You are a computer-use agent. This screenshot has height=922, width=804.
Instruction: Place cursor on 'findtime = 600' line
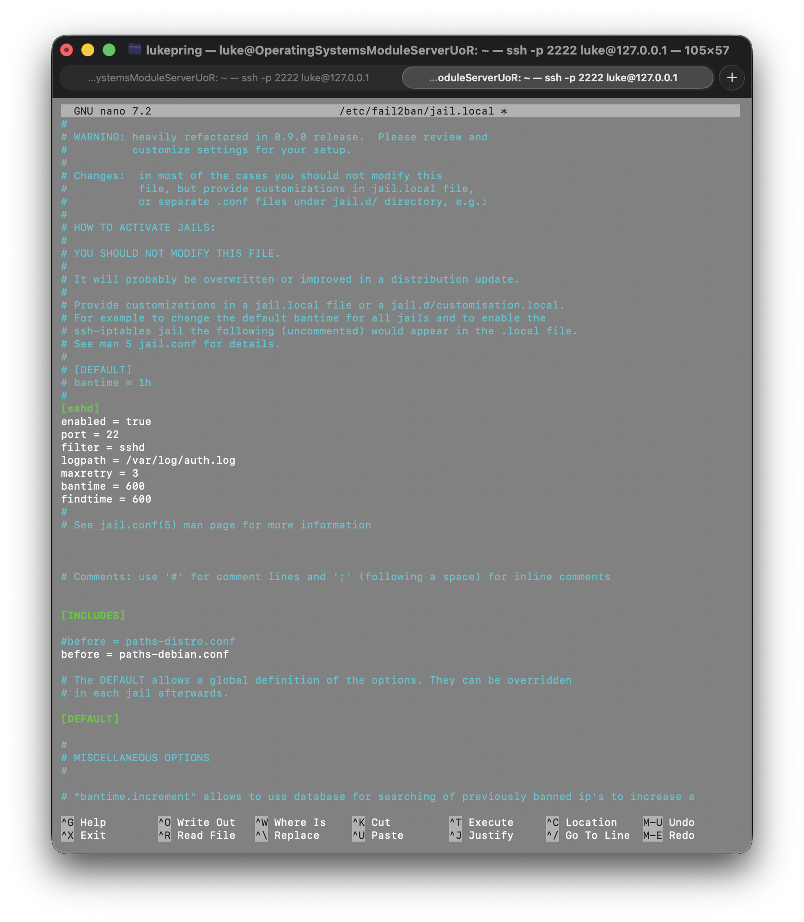click(x=106, y=499)
